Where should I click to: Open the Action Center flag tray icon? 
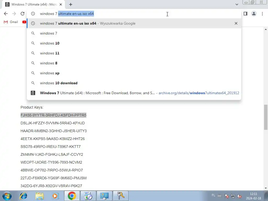click(226, 196)
